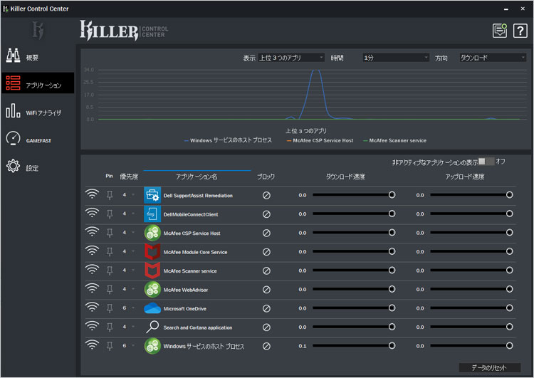This screenshot has width=534, height=378.
Task: Expand the 表示 上位3つのアプリ dropdown
Action: (290, 58)
